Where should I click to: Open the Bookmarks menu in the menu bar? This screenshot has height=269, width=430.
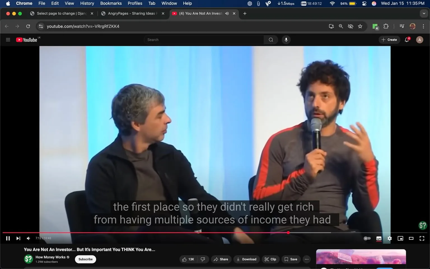[111, 3]
